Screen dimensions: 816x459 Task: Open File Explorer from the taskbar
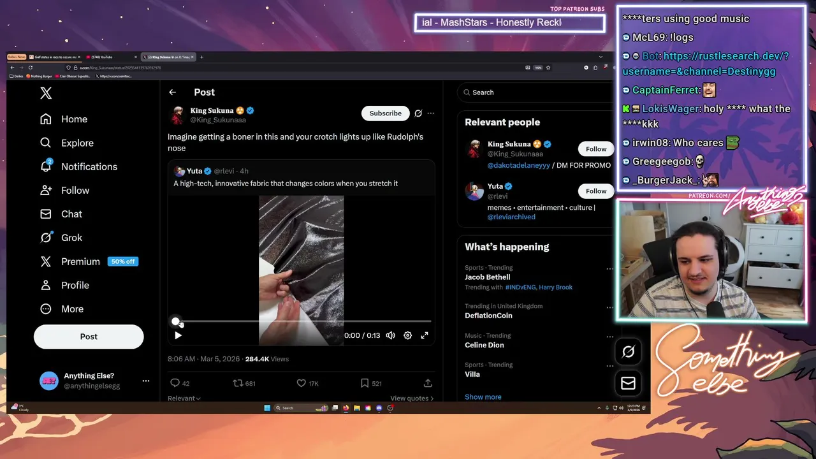(357, 408)
